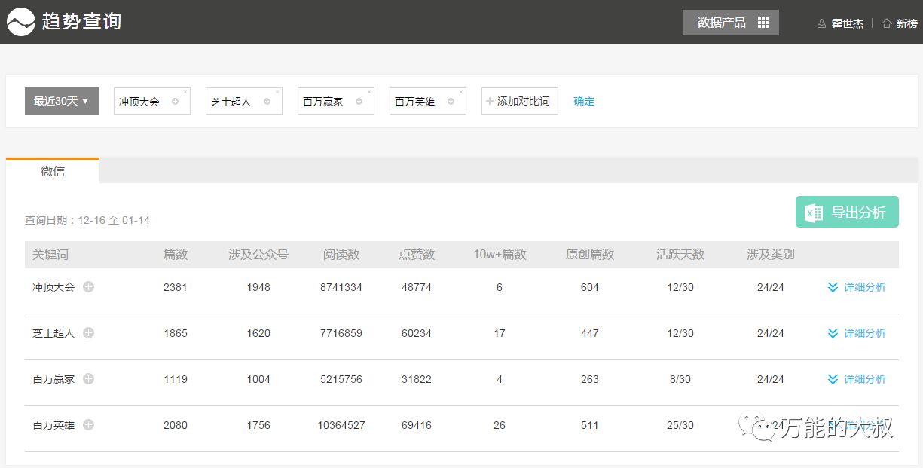Remove the 冲顶大会 keyword tag
The width and height of the screenshot is (923, 468).
[x=185, y=92]
